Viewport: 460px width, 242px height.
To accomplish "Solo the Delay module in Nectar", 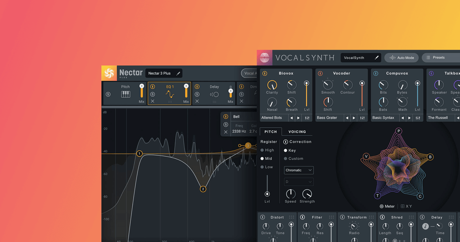I will [197, 94].
